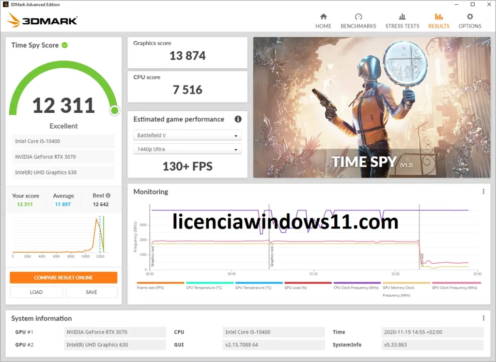Toggle the GPU Clock Frequency legend swatch
496x362 pixels.
click(456, 283)
